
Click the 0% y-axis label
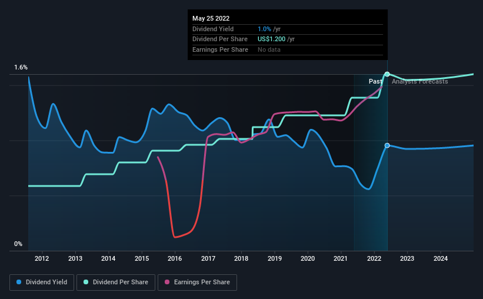(18, 244)
